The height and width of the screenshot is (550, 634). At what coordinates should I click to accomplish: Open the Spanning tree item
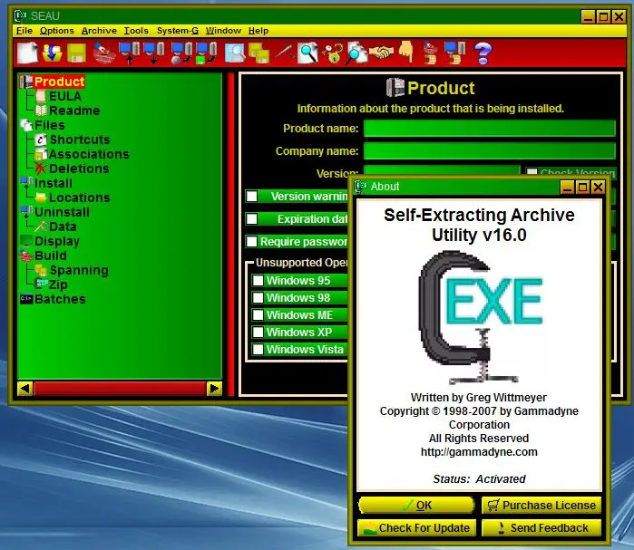79,271
